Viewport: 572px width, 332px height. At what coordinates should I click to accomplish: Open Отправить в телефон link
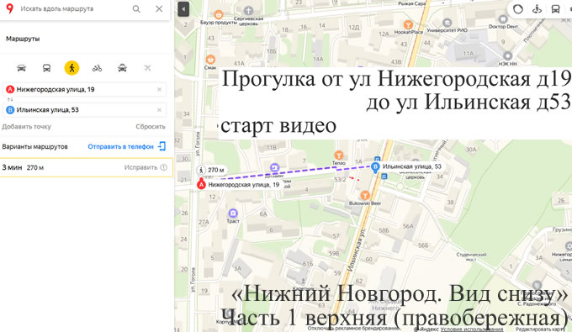click(x=126, y=146)
